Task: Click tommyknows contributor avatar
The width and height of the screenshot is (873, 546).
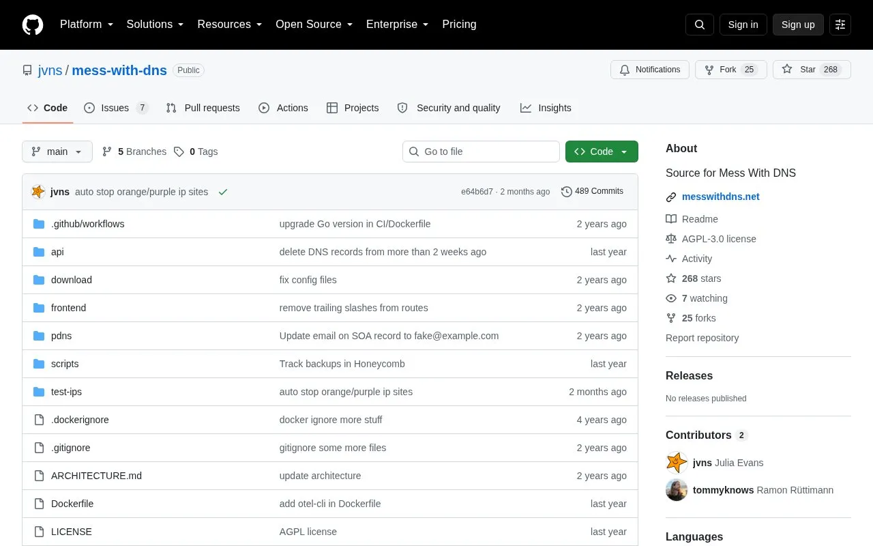Action: point(677,490)
